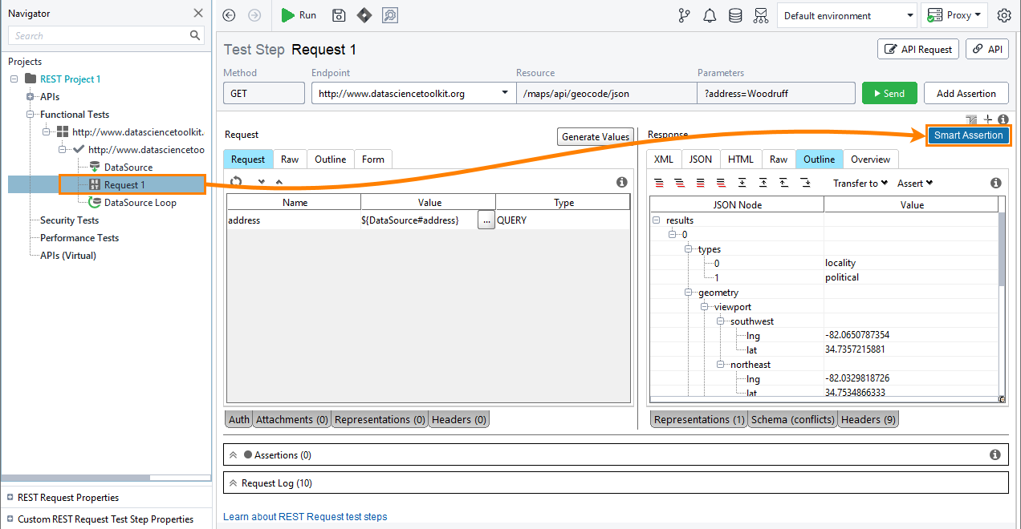The width and height of the screenshot is (1021, 529).
Task: Click the first red-lined alignment icon in Outline toolbar
Action: coord(660,183)
